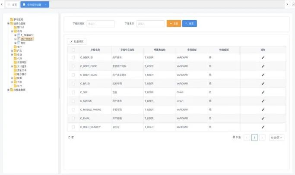
Task: Check the C_USER_NAME row checkbox
Action: pos(73,75)
